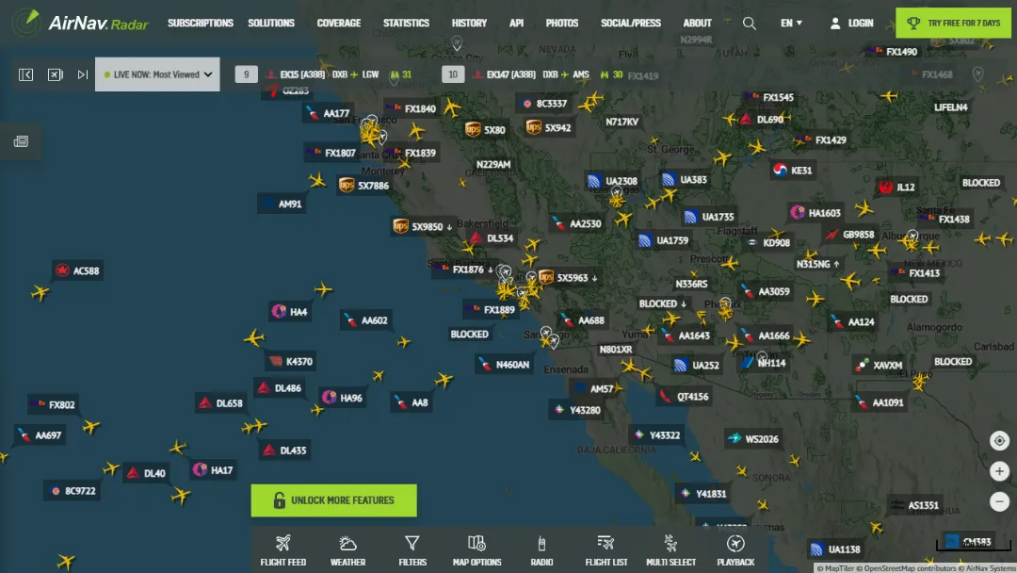1017x573 pixels.
Task: Open the Social/Press menu
Action: [630, 24]
